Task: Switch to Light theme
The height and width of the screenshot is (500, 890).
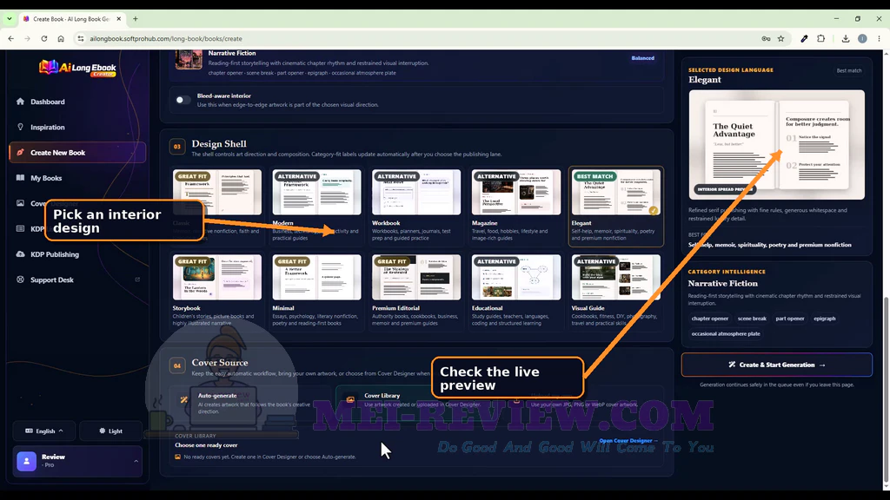Action: point(110,431)
